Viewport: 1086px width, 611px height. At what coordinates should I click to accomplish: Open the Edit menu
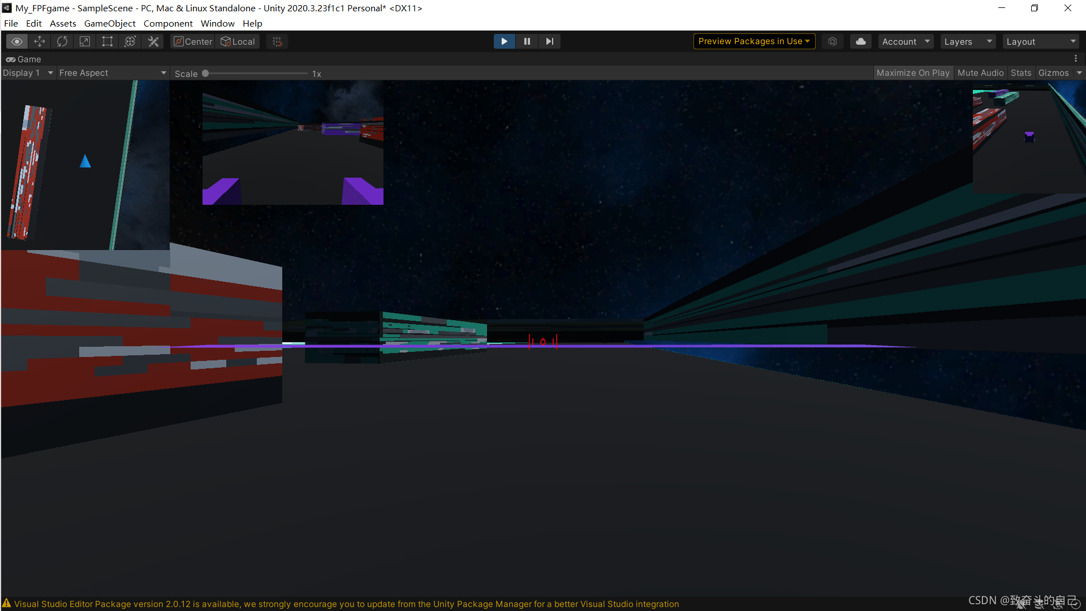pos(34,23)
